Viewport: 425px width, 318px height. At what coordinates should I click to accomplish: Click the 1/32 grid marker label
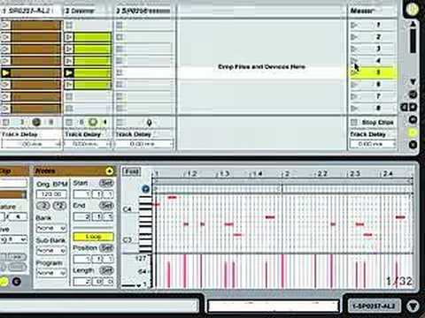coord(399,281)
